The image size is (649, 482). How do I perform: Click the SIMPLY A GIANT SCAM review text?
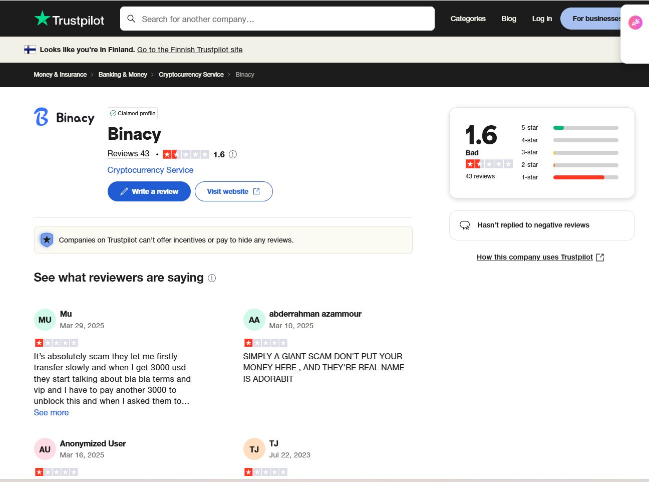click(323, 368)
